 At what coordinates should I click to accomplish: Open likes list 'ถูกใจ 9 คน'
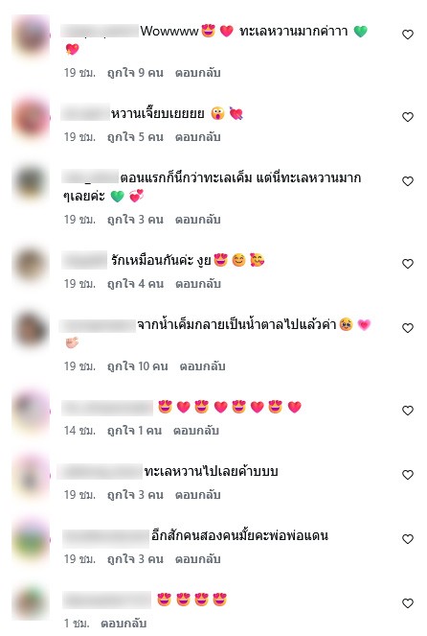coord(135,73)
